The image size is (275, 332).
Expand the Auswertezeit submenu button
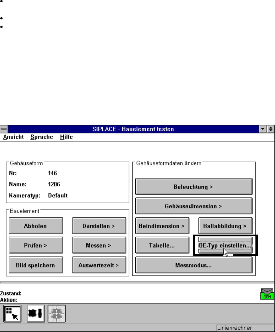[x=99, y=265]
